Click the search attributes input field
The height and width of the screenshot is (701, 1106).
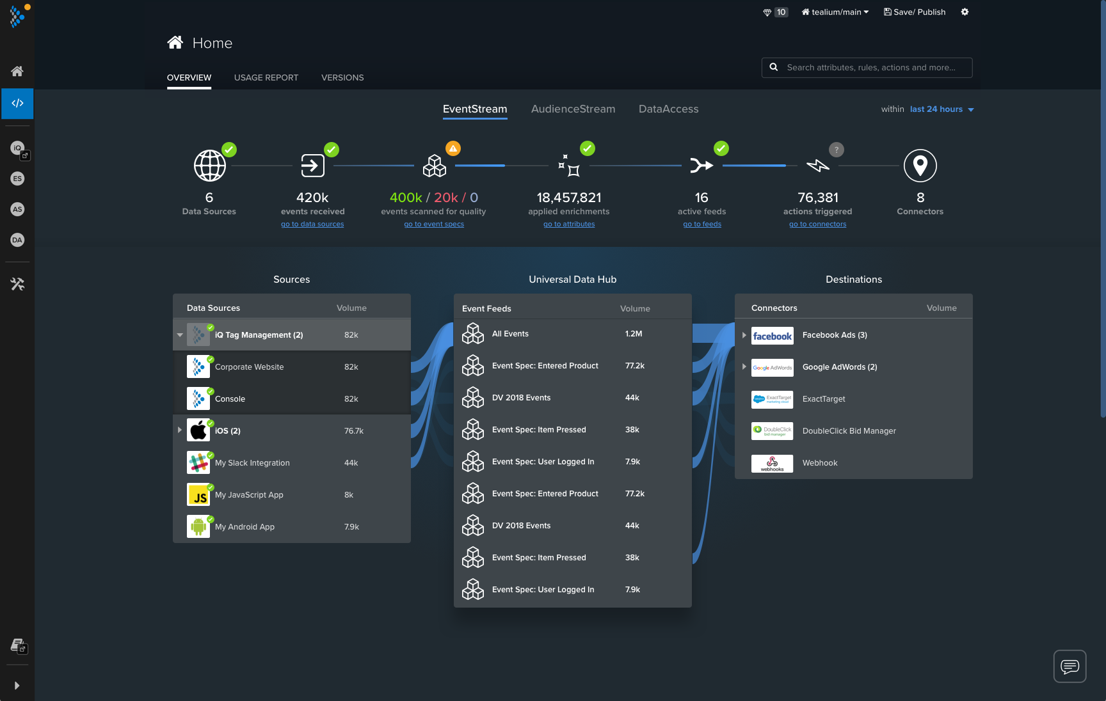point(867,67)
